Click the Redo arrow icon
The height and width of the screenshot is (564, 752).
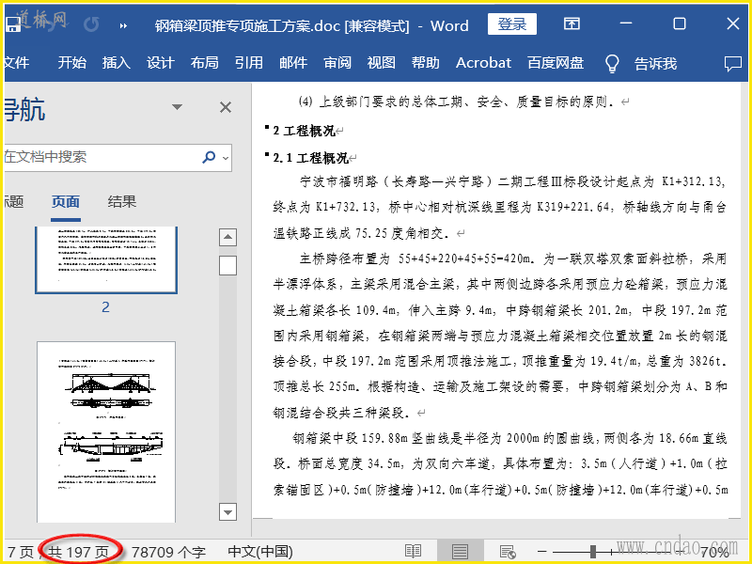tap(91, 24)
